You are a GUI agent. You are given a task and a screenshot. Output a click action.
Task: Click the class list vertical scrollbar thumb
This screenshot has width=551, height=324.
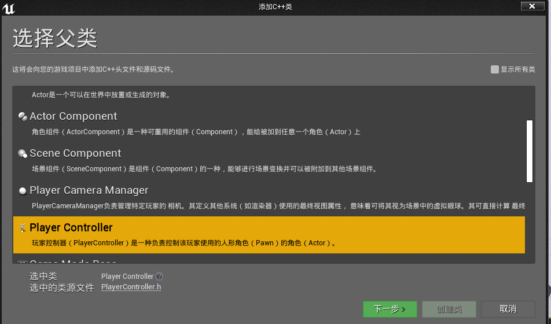click(x=529, y=151)
